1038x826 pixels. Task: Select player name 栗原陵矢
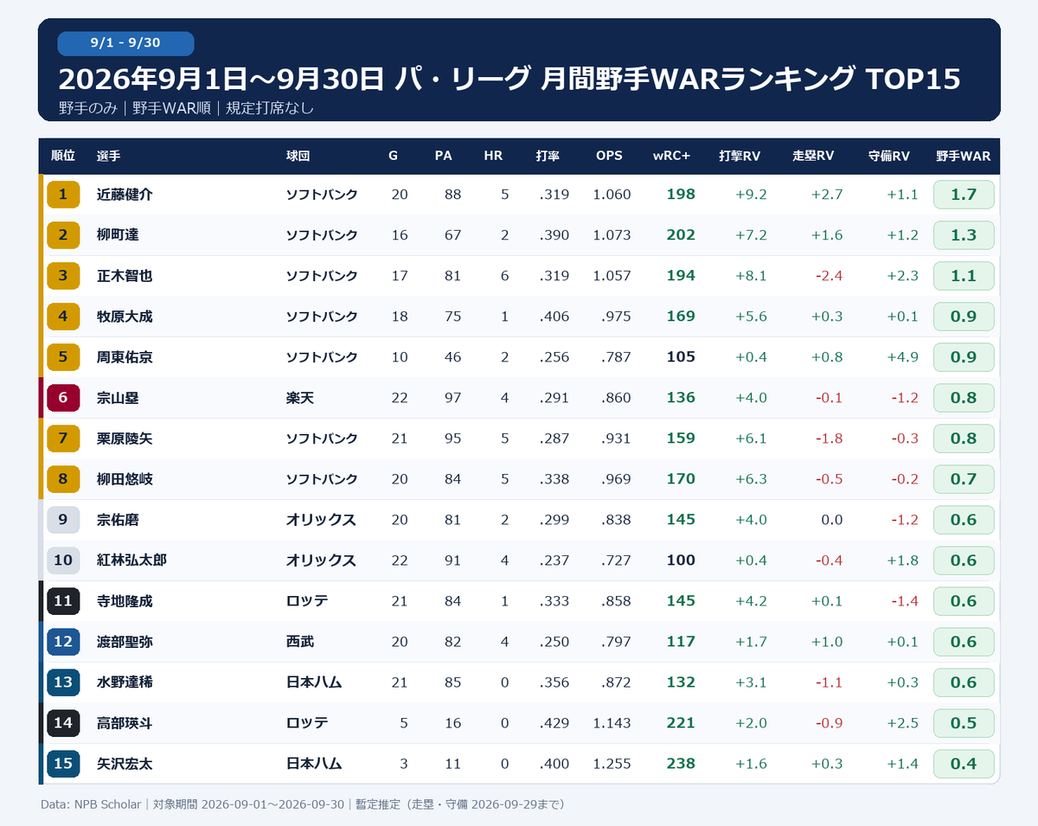click(125, 439)
